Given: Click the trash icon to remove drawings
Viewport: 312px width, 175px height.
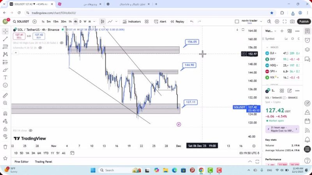Looking at the screenshot, I should [x=5, y=147].
